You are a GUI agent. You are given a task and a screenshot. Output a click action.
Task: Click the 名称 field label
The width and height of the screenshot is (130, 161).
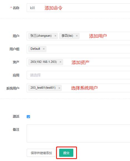(16, 8)
